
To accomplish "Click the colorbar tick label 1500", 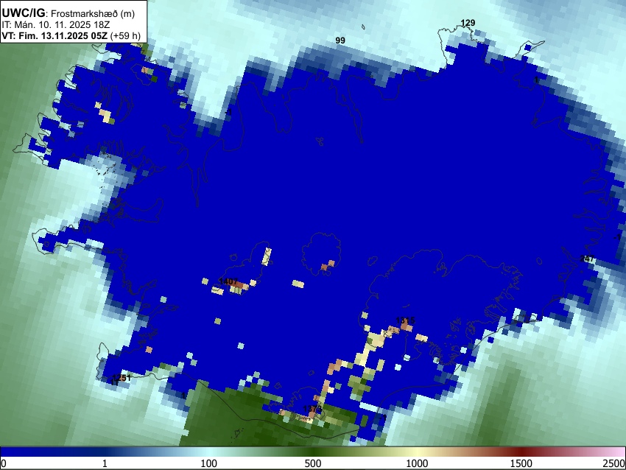I will point(521,463).
